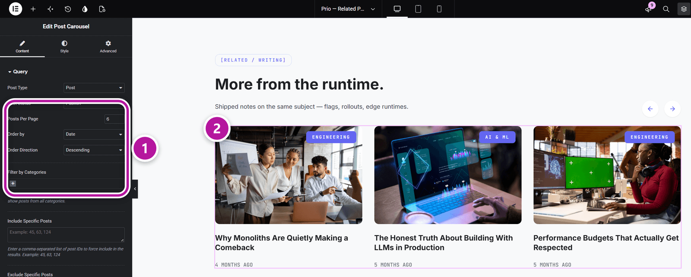This screenshot has height=277, width=691.
Task: Click the 4 MONTHS AGO date
Action: pyautogui.click(x=234, y=265)
